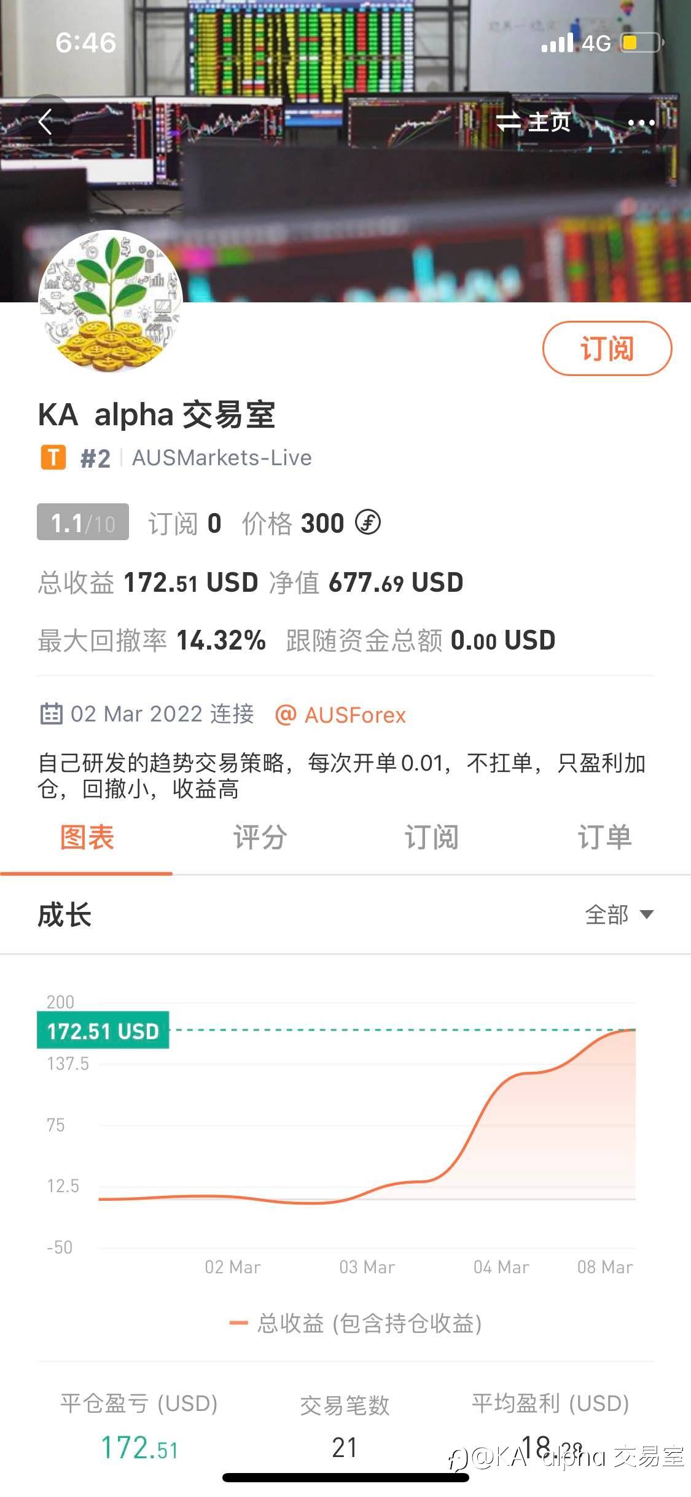Tap the 172.51 USD chart value label

click(x=103, y=1031)
